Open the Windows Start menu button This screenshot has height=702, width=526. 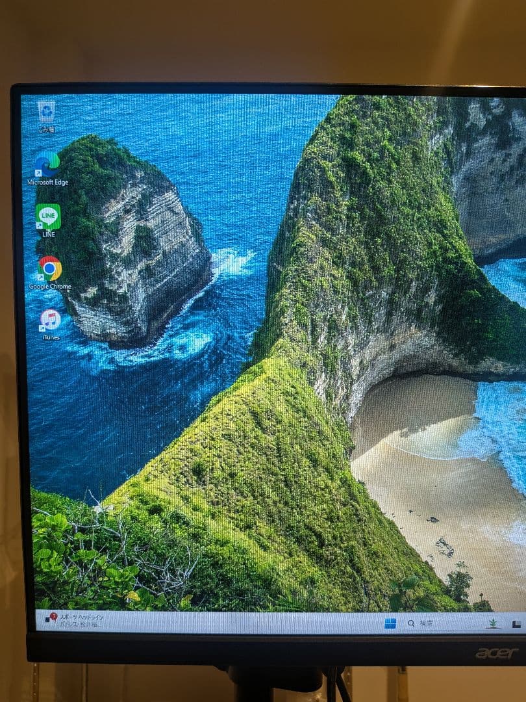tap(390, 624)
